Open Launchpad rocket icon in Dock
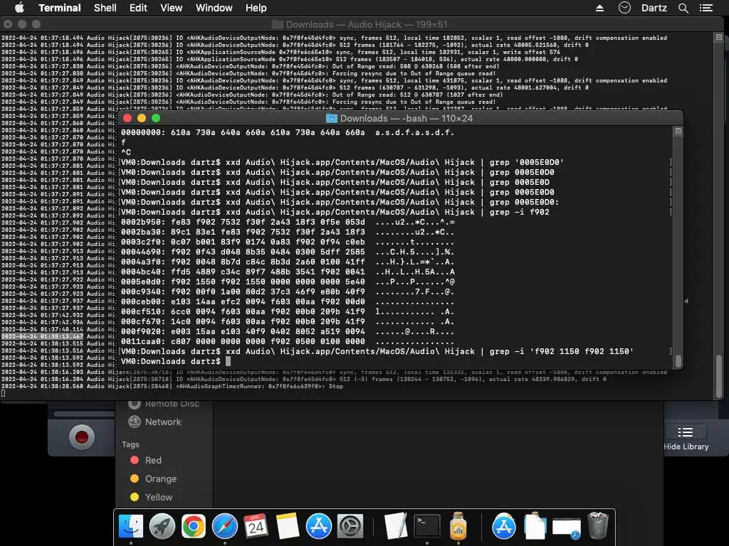Image resolution: width=729 pixels, height=546 pixels. [x=162, y=526]
